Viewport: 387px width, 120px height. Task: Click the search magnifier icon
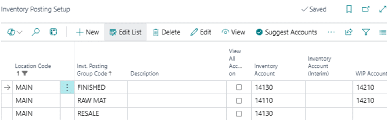pyautogui.click(x=35, y=32)
